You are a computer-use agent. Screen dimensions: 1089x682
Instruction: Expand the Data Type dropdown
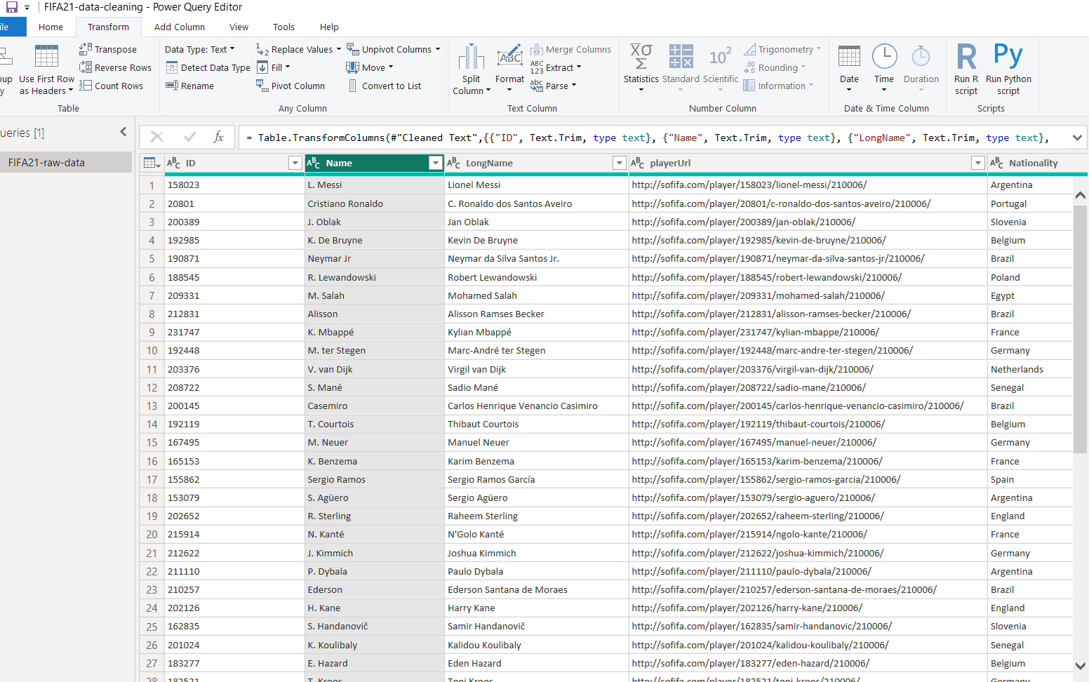232,49
